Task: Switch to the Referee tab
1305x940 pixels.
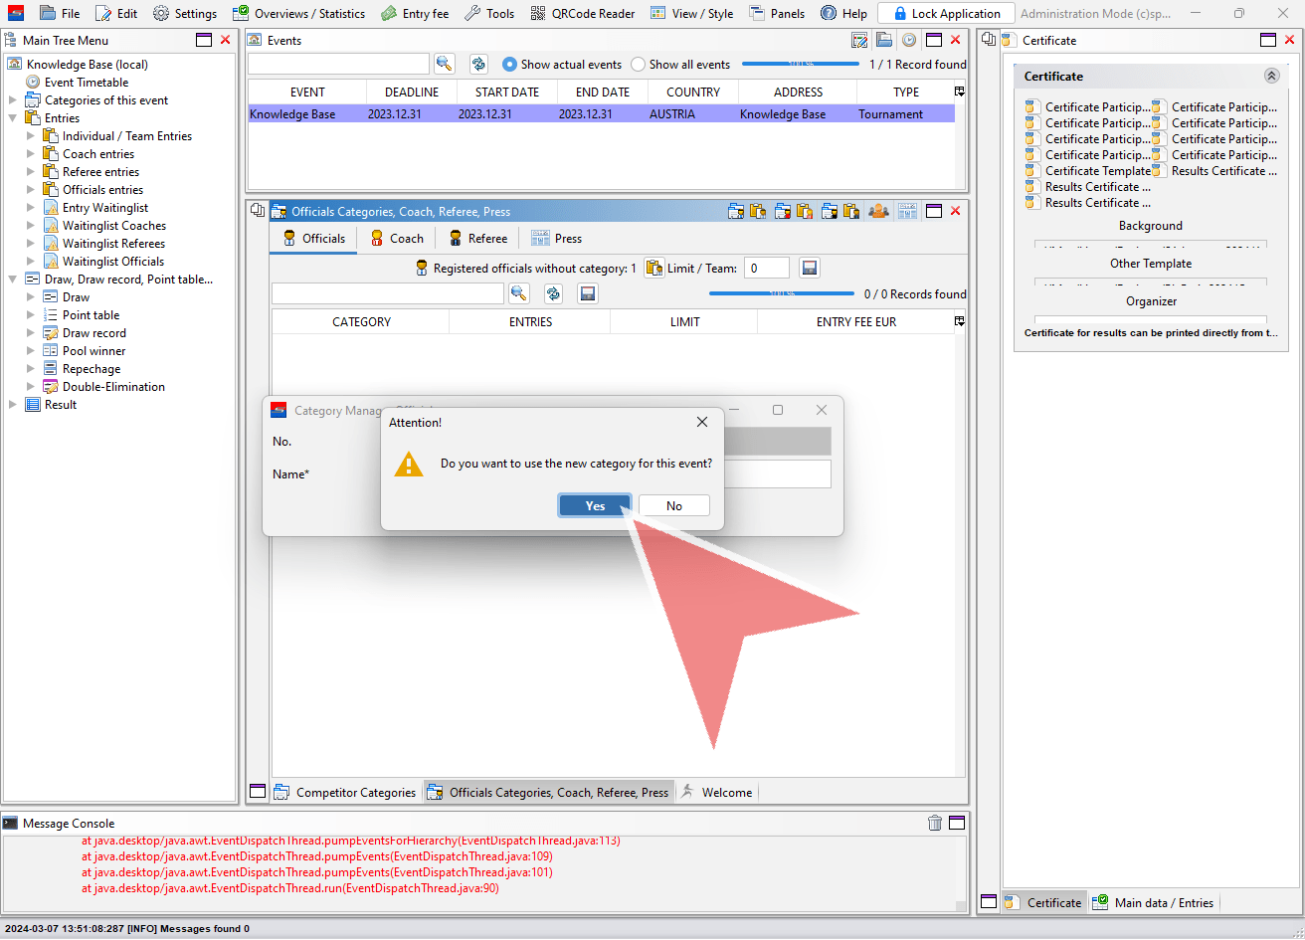Action: point(477,238)
